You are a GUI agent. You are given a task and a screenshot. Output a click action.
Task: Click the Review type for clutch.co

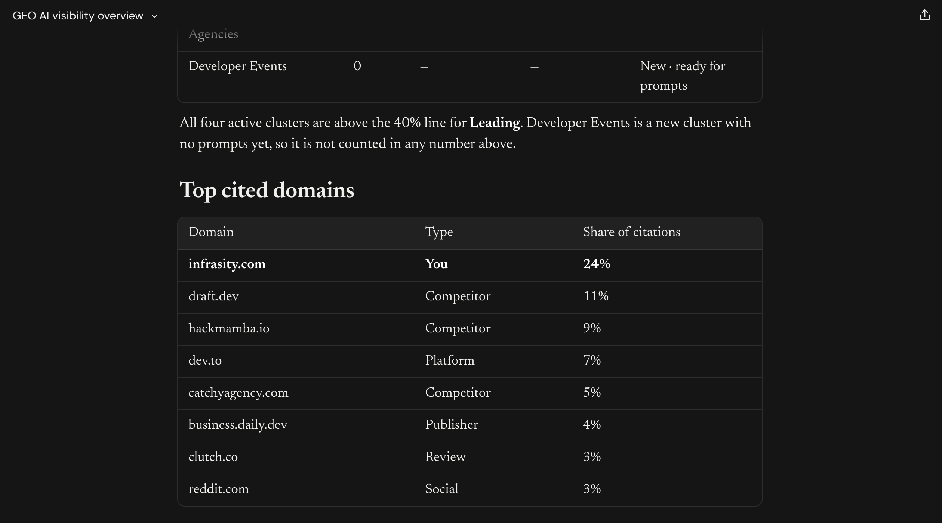[445, 457]
